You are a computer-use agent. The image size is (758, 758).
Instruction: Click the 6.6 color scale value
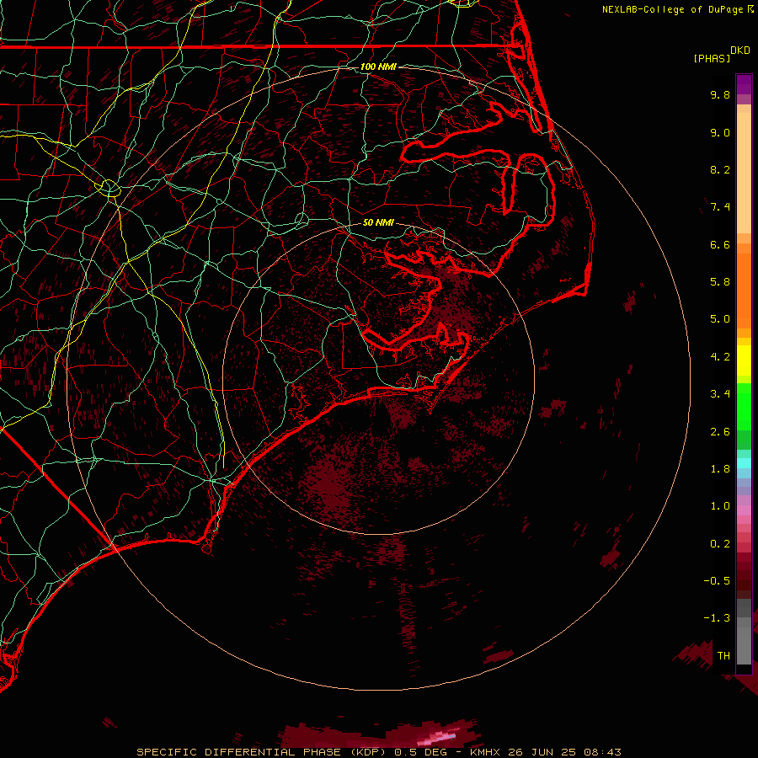pos(720,244)
